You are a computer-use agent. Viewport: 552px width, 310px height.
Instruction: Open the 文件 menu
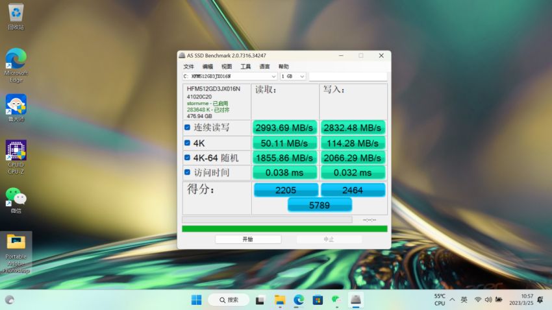coord(188,66)
